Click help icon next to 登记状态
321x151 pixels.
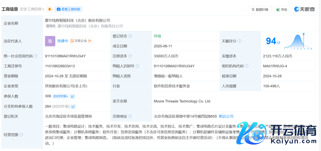point(130,36)
